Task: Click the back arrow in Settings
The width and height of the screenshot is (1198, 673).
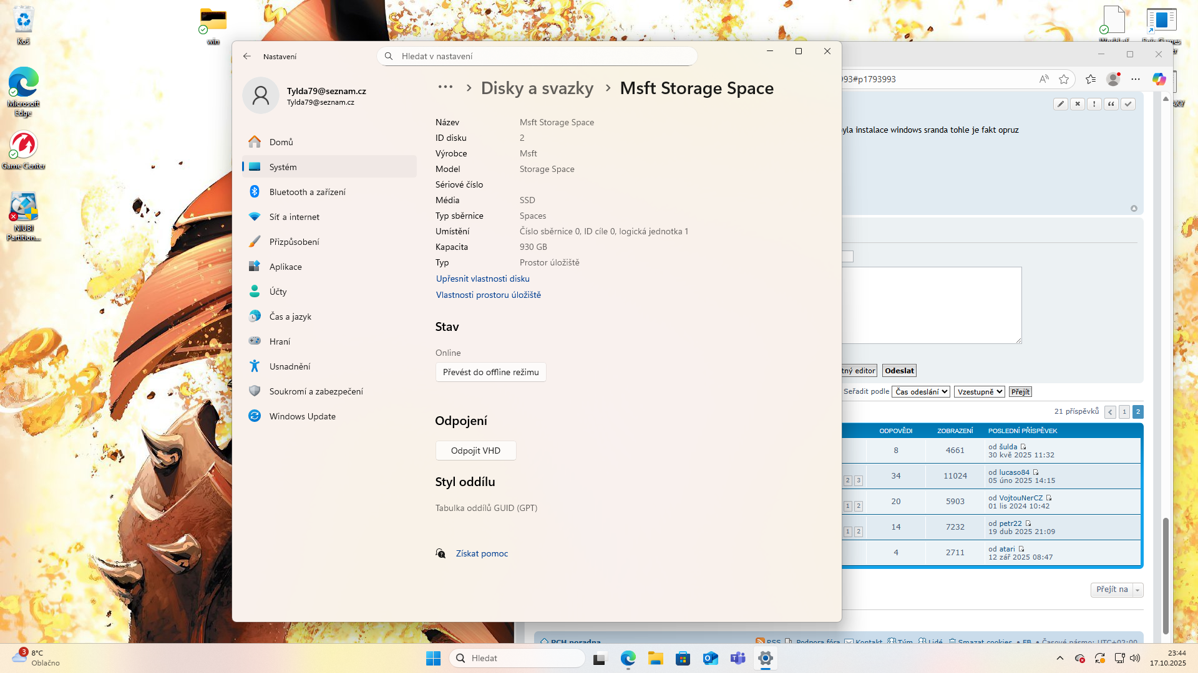Action: click(247, 56)
